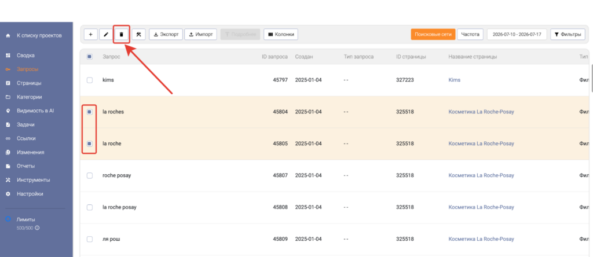Open the Косметика La Roche-Posay link in la roches row
The height and width of the screenshot is (257, 593).
tap(481, 112)
